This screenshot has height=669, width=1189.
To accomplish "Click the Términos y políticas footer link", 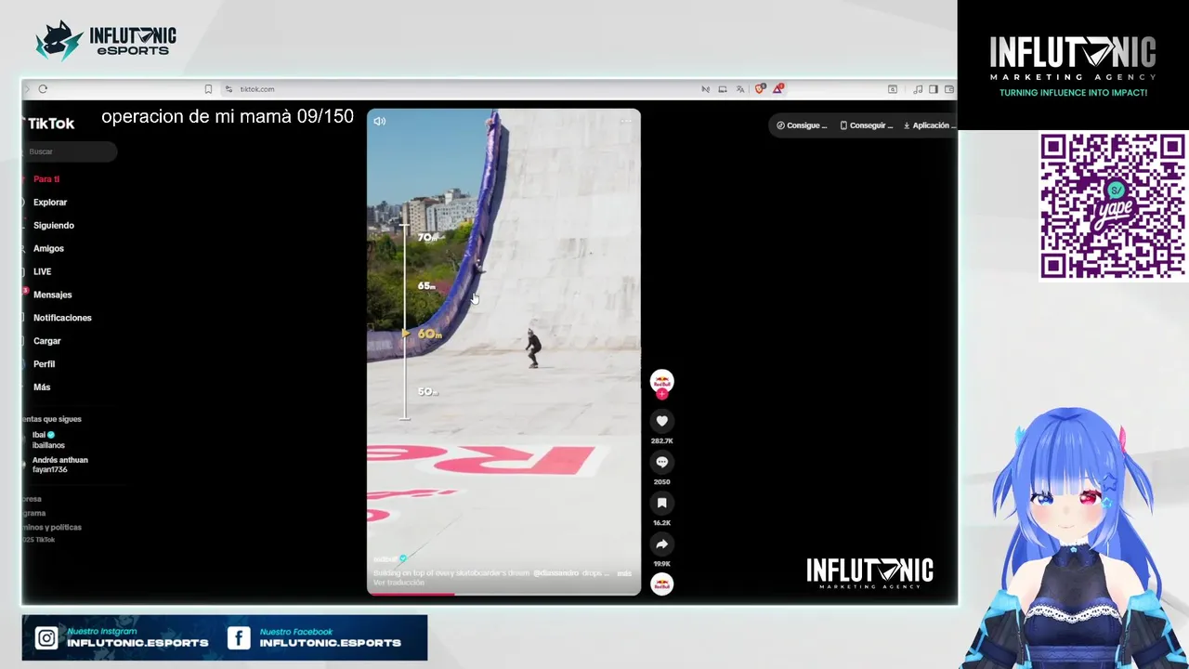I will (52, 528).
